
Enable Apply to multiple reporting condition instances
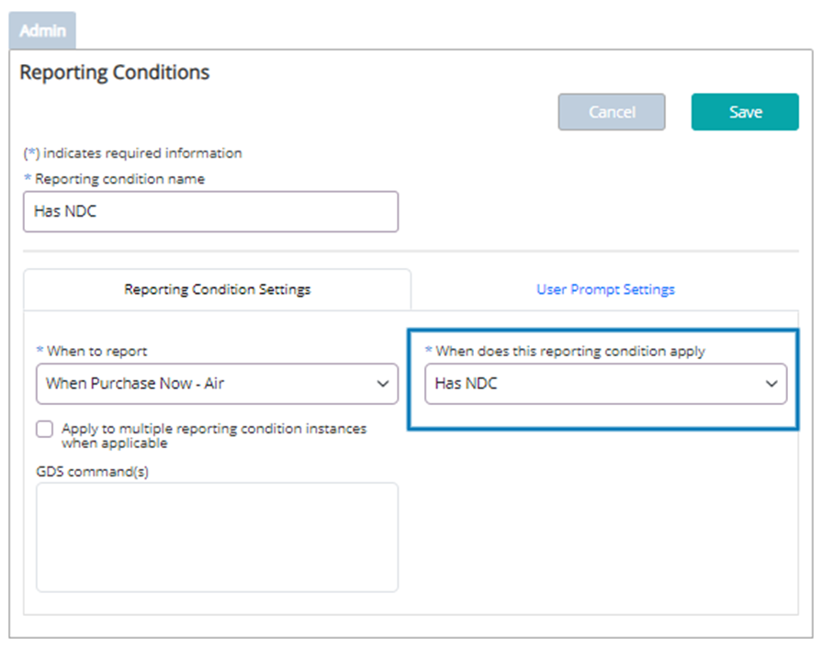tap(45, 429)
